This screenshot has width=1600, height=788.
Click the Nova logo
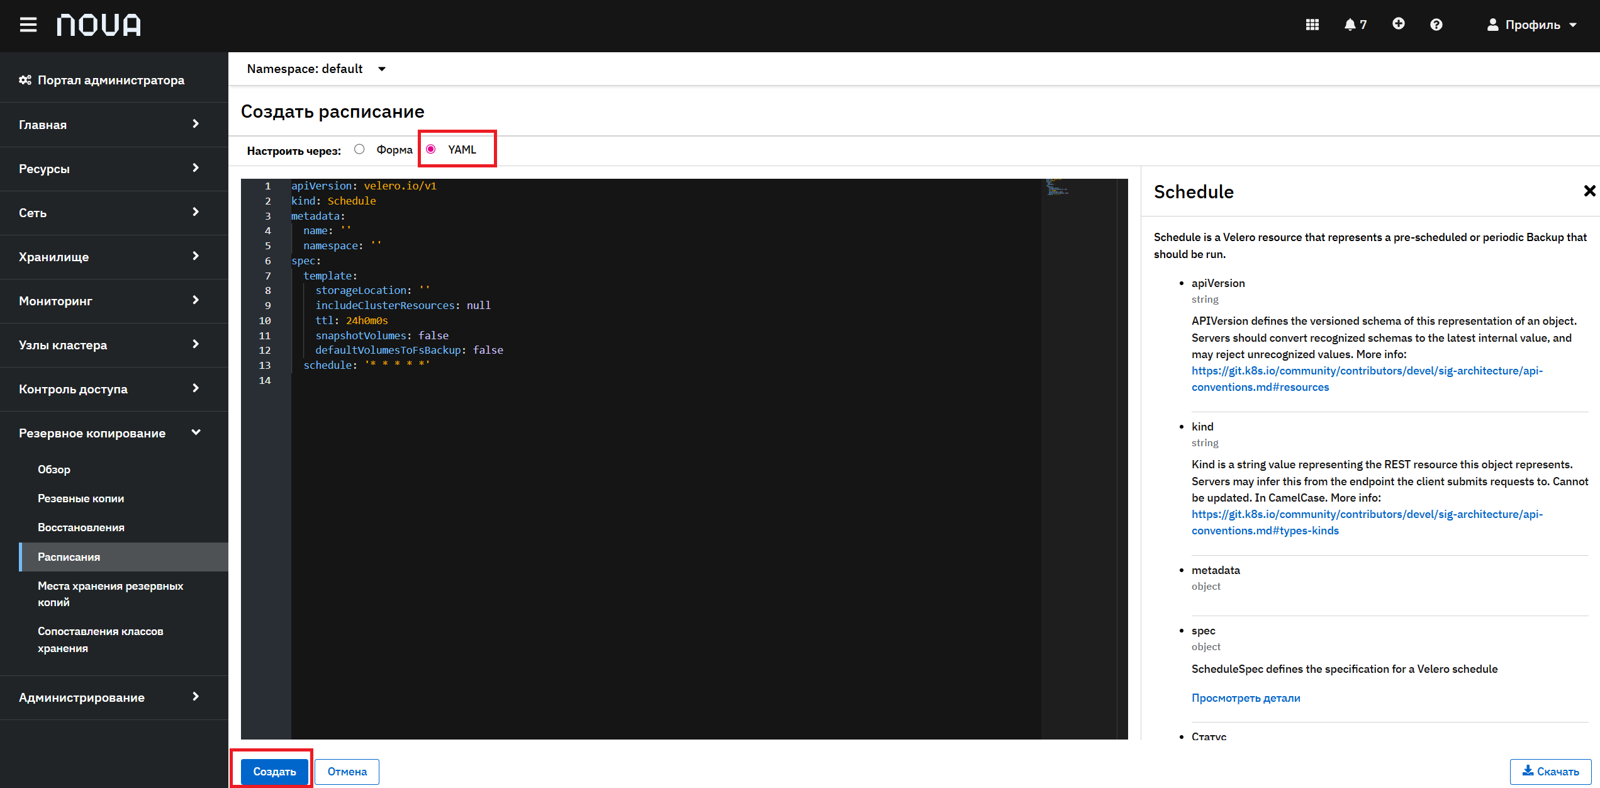pyautogui.click(x=99, y=25)
